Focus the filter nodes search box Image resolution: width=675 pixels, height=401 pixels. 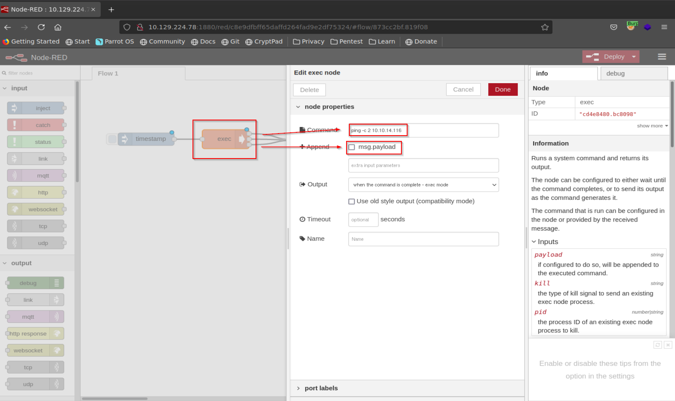[40, 73]
